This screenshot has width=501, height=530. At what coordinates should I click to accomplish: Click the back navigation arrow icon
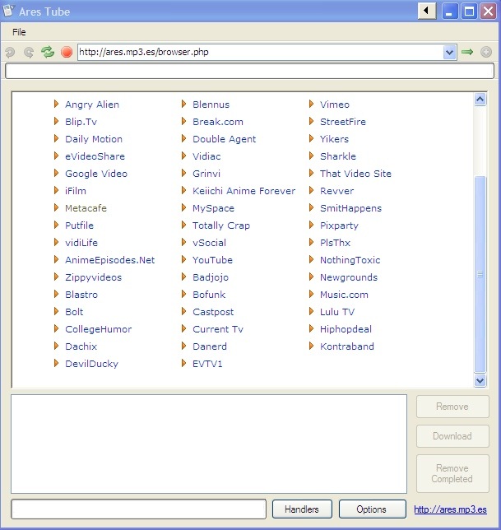(10, 52)
